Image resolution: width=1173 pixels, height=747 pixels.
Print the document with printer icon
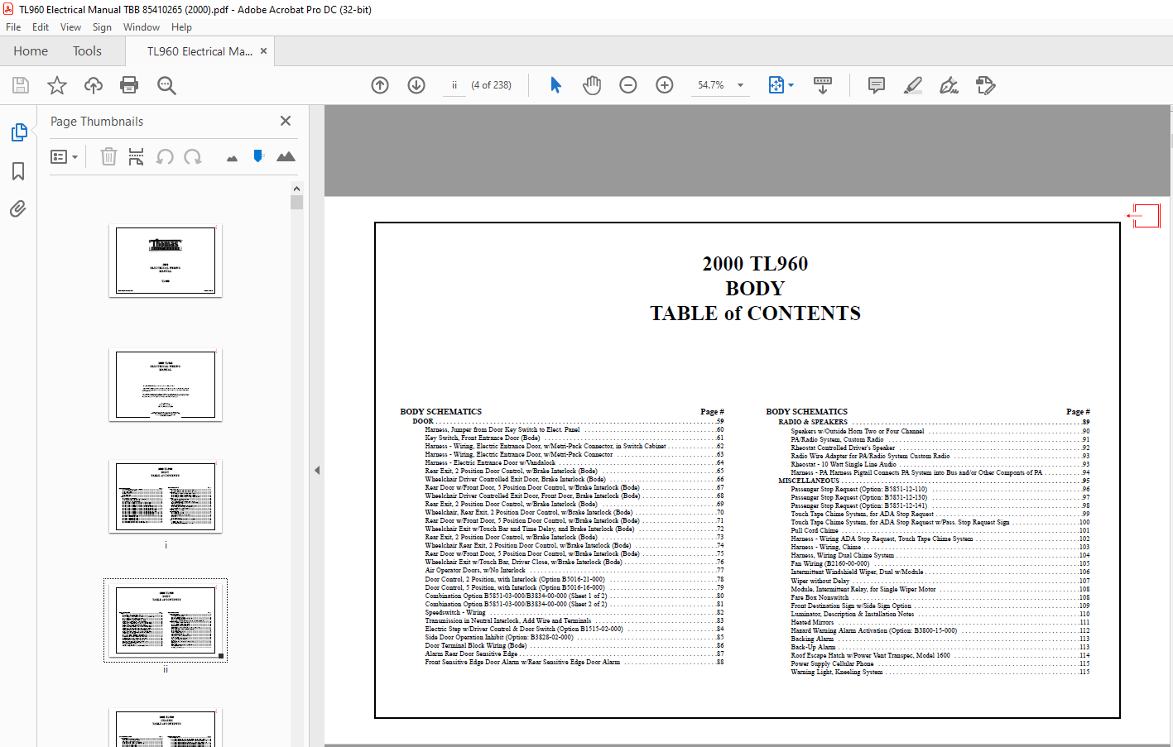point(129,85)
